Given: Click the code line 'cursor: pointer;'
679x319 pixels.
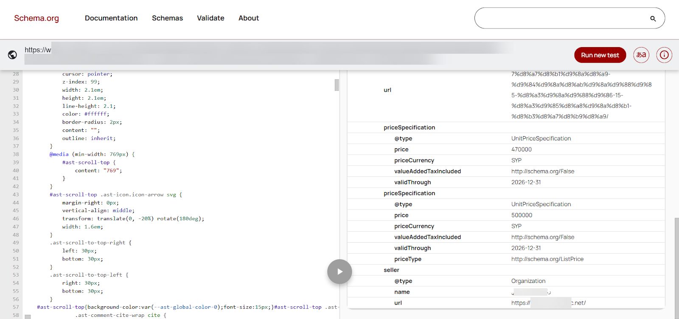Looking at the screenshot, I should [x=87, y=74].
